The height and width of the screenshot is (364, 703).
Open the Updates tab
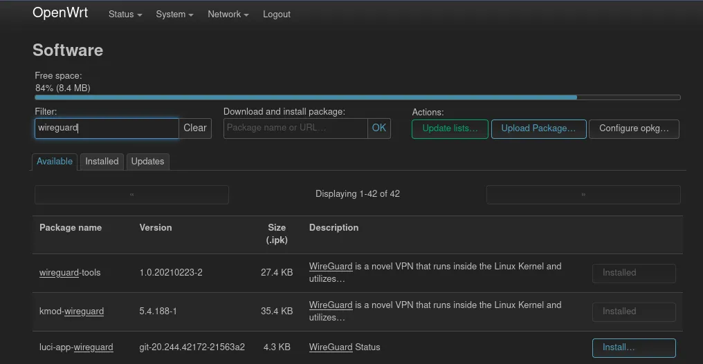pos(147,162)
